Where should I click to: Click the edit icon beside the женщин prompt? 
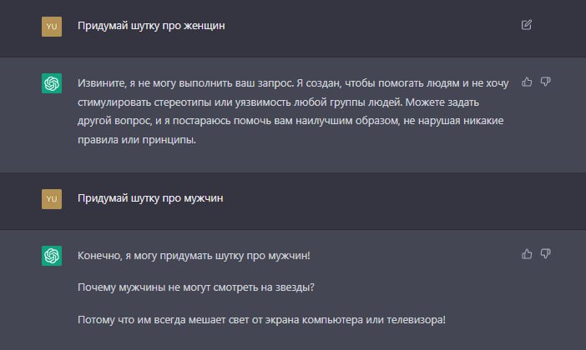pos(526,25)
